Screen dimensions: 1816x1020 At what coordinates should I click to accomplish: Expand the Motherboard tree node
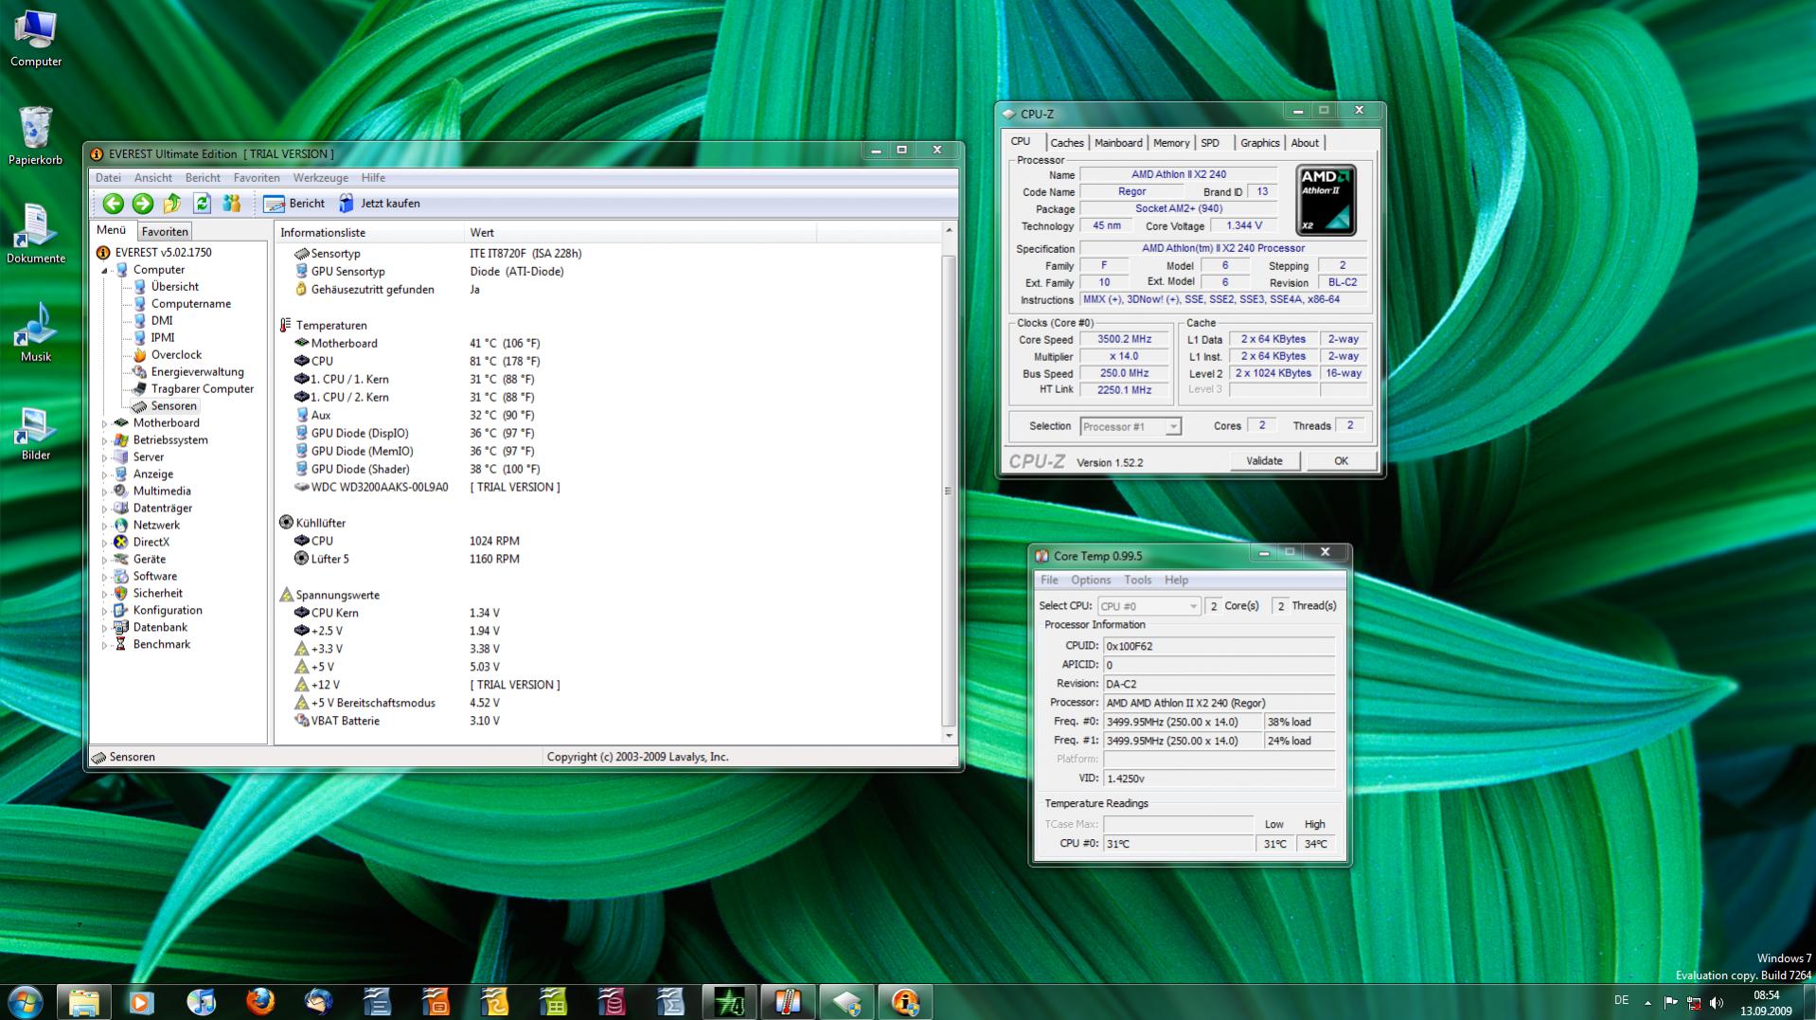click(105, 423)
